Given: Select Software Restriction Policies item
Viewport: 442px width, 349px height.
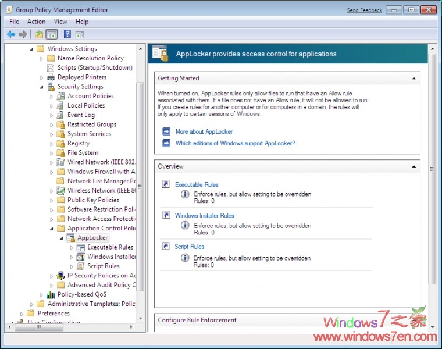Looking at the screenshot, I should coord(101,209).
